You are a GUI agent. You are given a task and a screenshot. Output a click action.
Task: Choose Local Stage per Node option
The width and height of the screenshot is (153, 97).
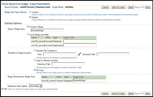(28, 34)
